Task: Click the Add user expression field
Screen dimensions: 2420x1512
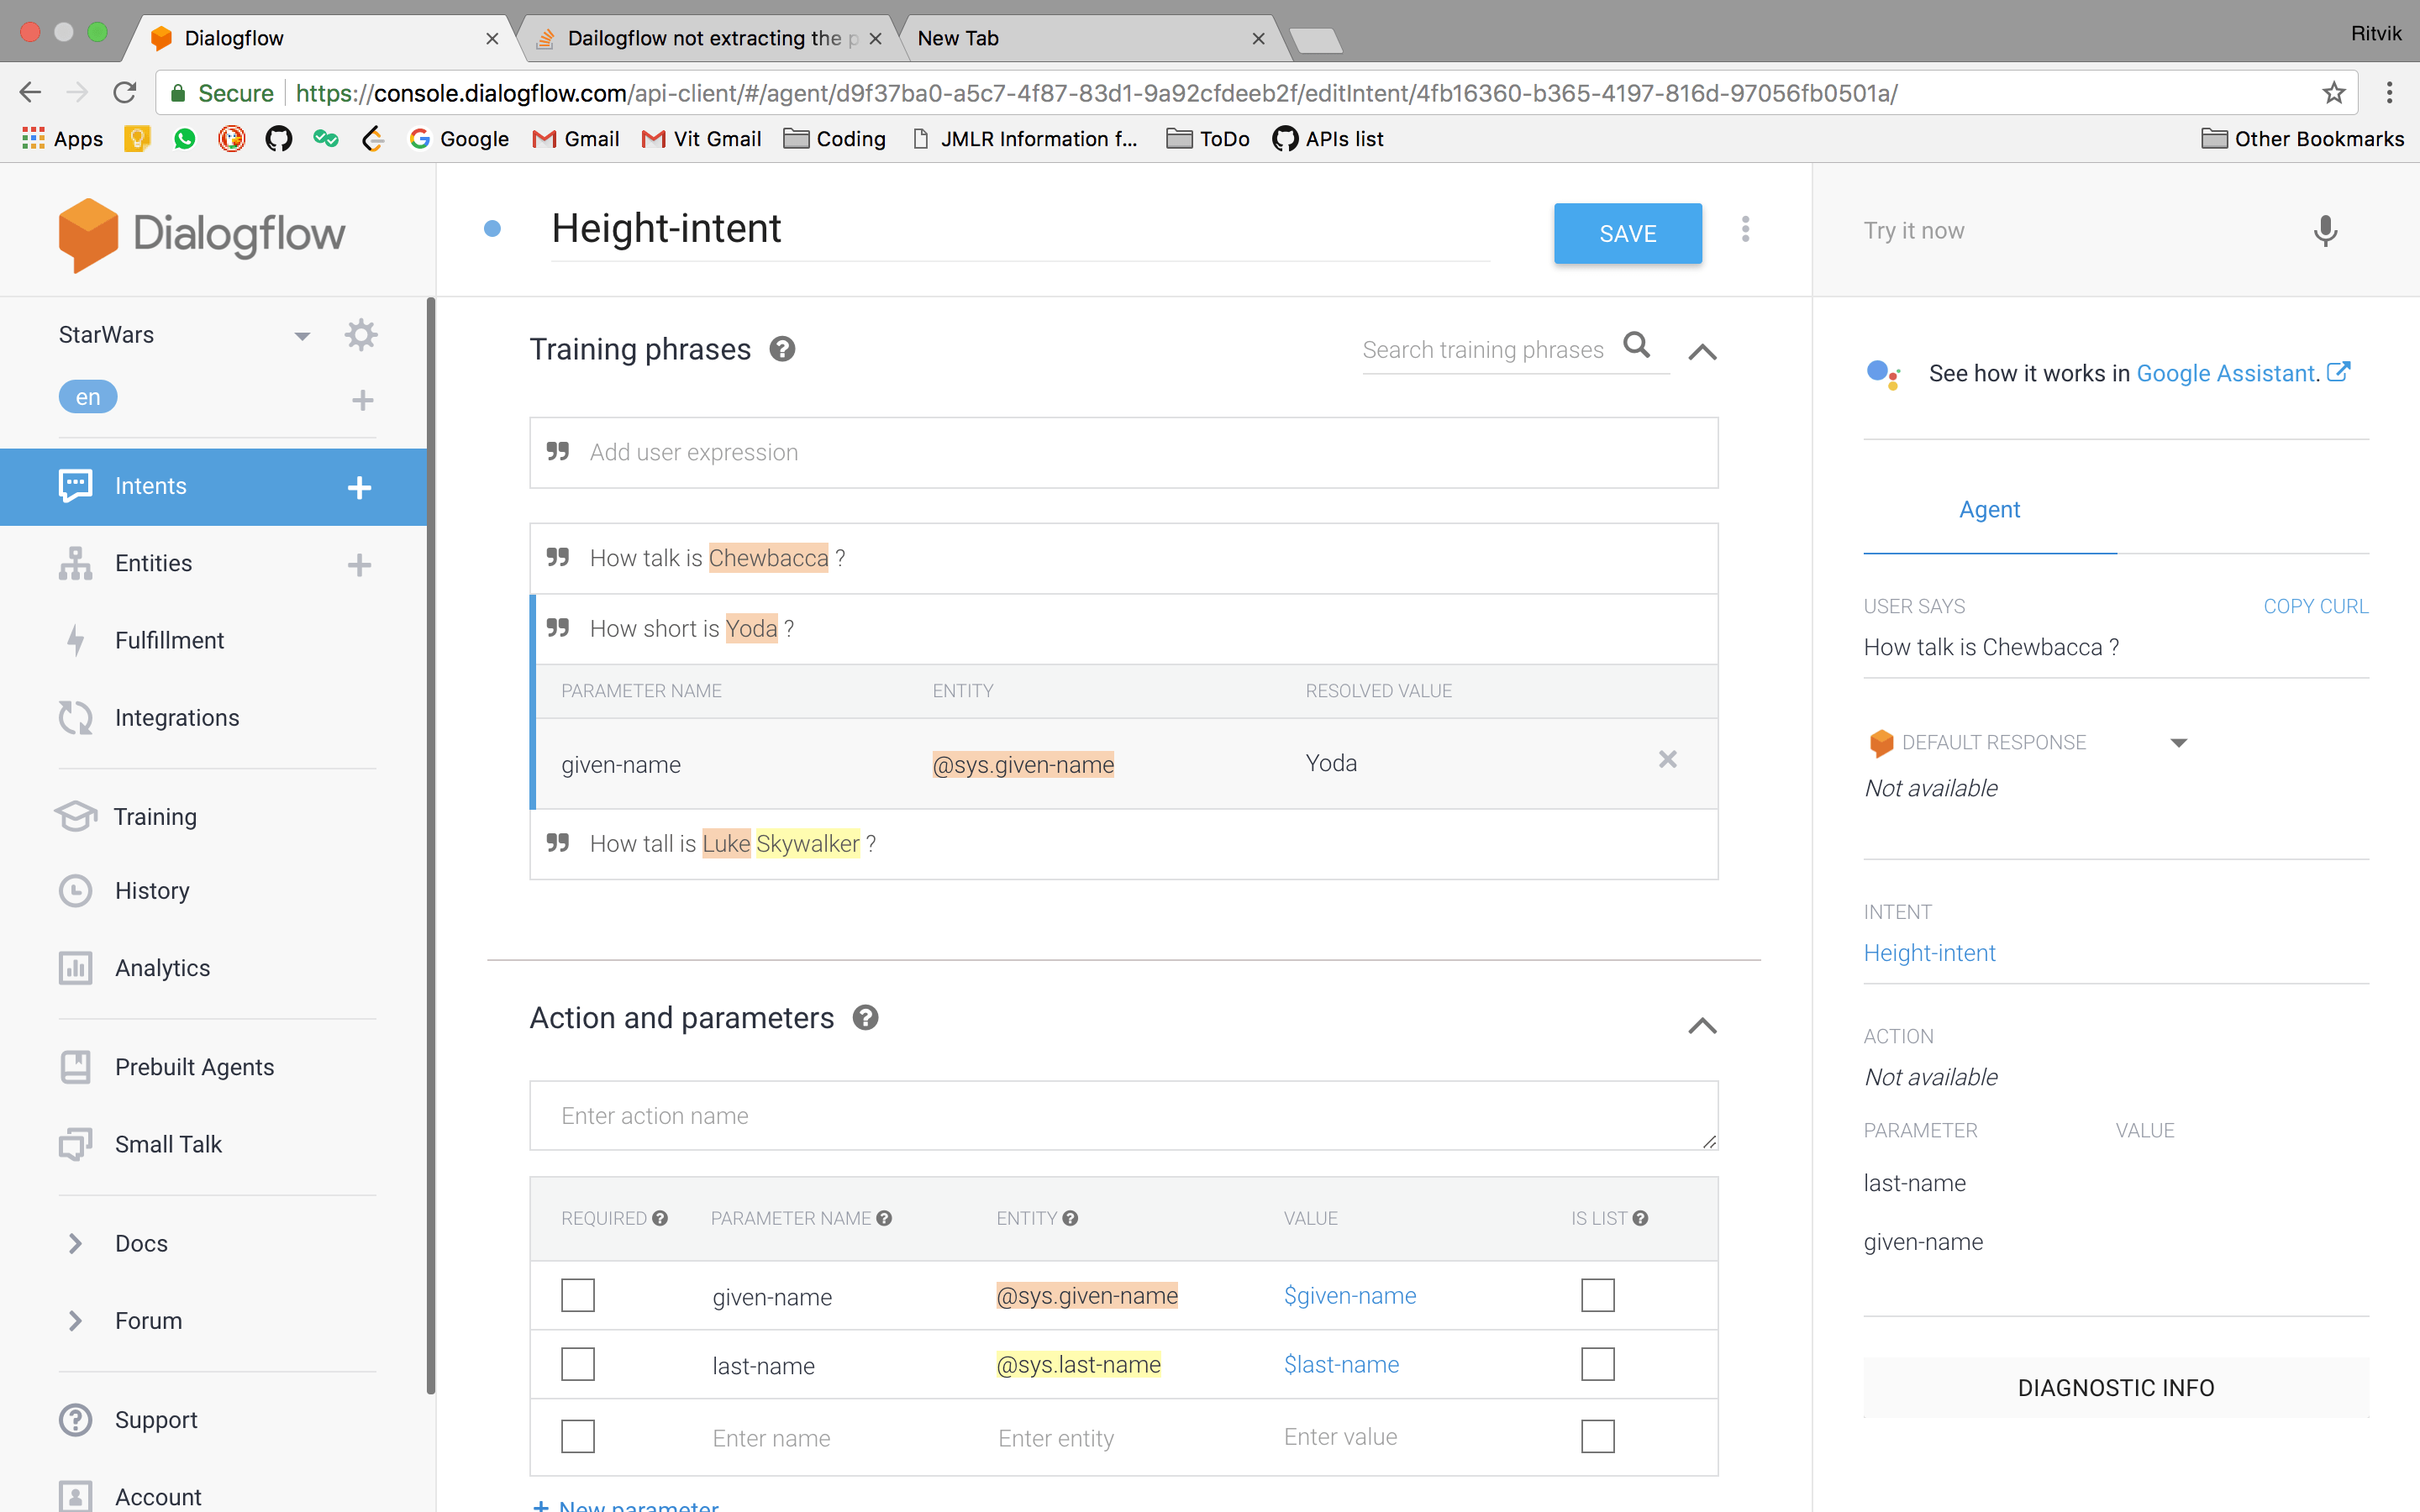Action: 1123,453
